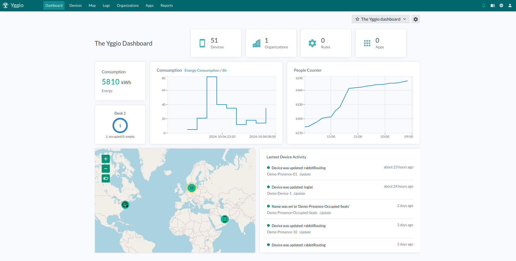Screen dimensions: 516x261
Task: Click the phone device marker on map
Action: click(x=225, y=219)
